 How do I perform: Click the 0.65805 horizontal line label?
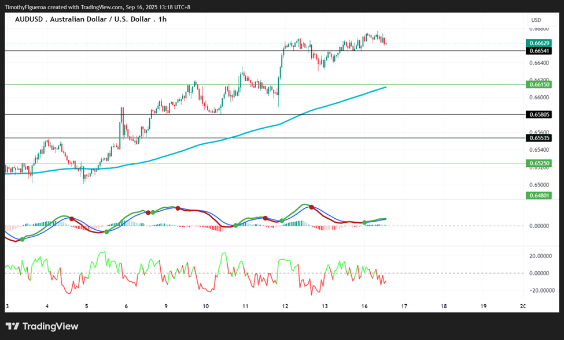(x=539, y=114)
